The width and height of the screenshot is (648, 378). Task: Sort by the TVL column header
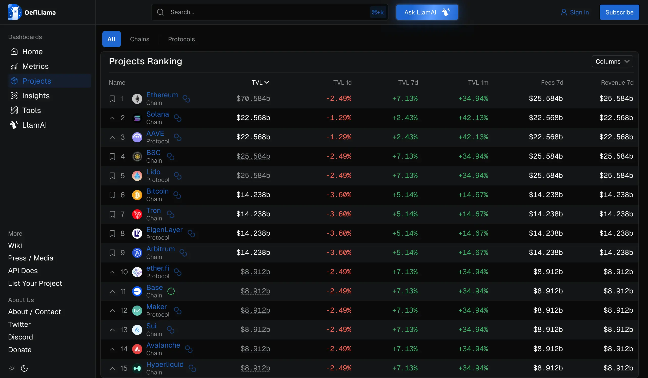tap(260, 82)
